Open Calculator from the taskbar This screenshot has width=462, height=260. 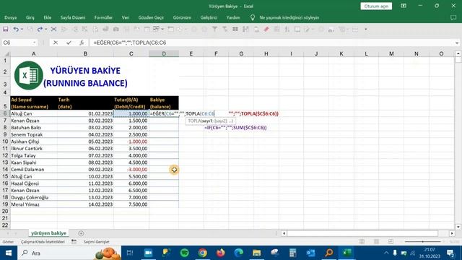click(x=292, y=253)
